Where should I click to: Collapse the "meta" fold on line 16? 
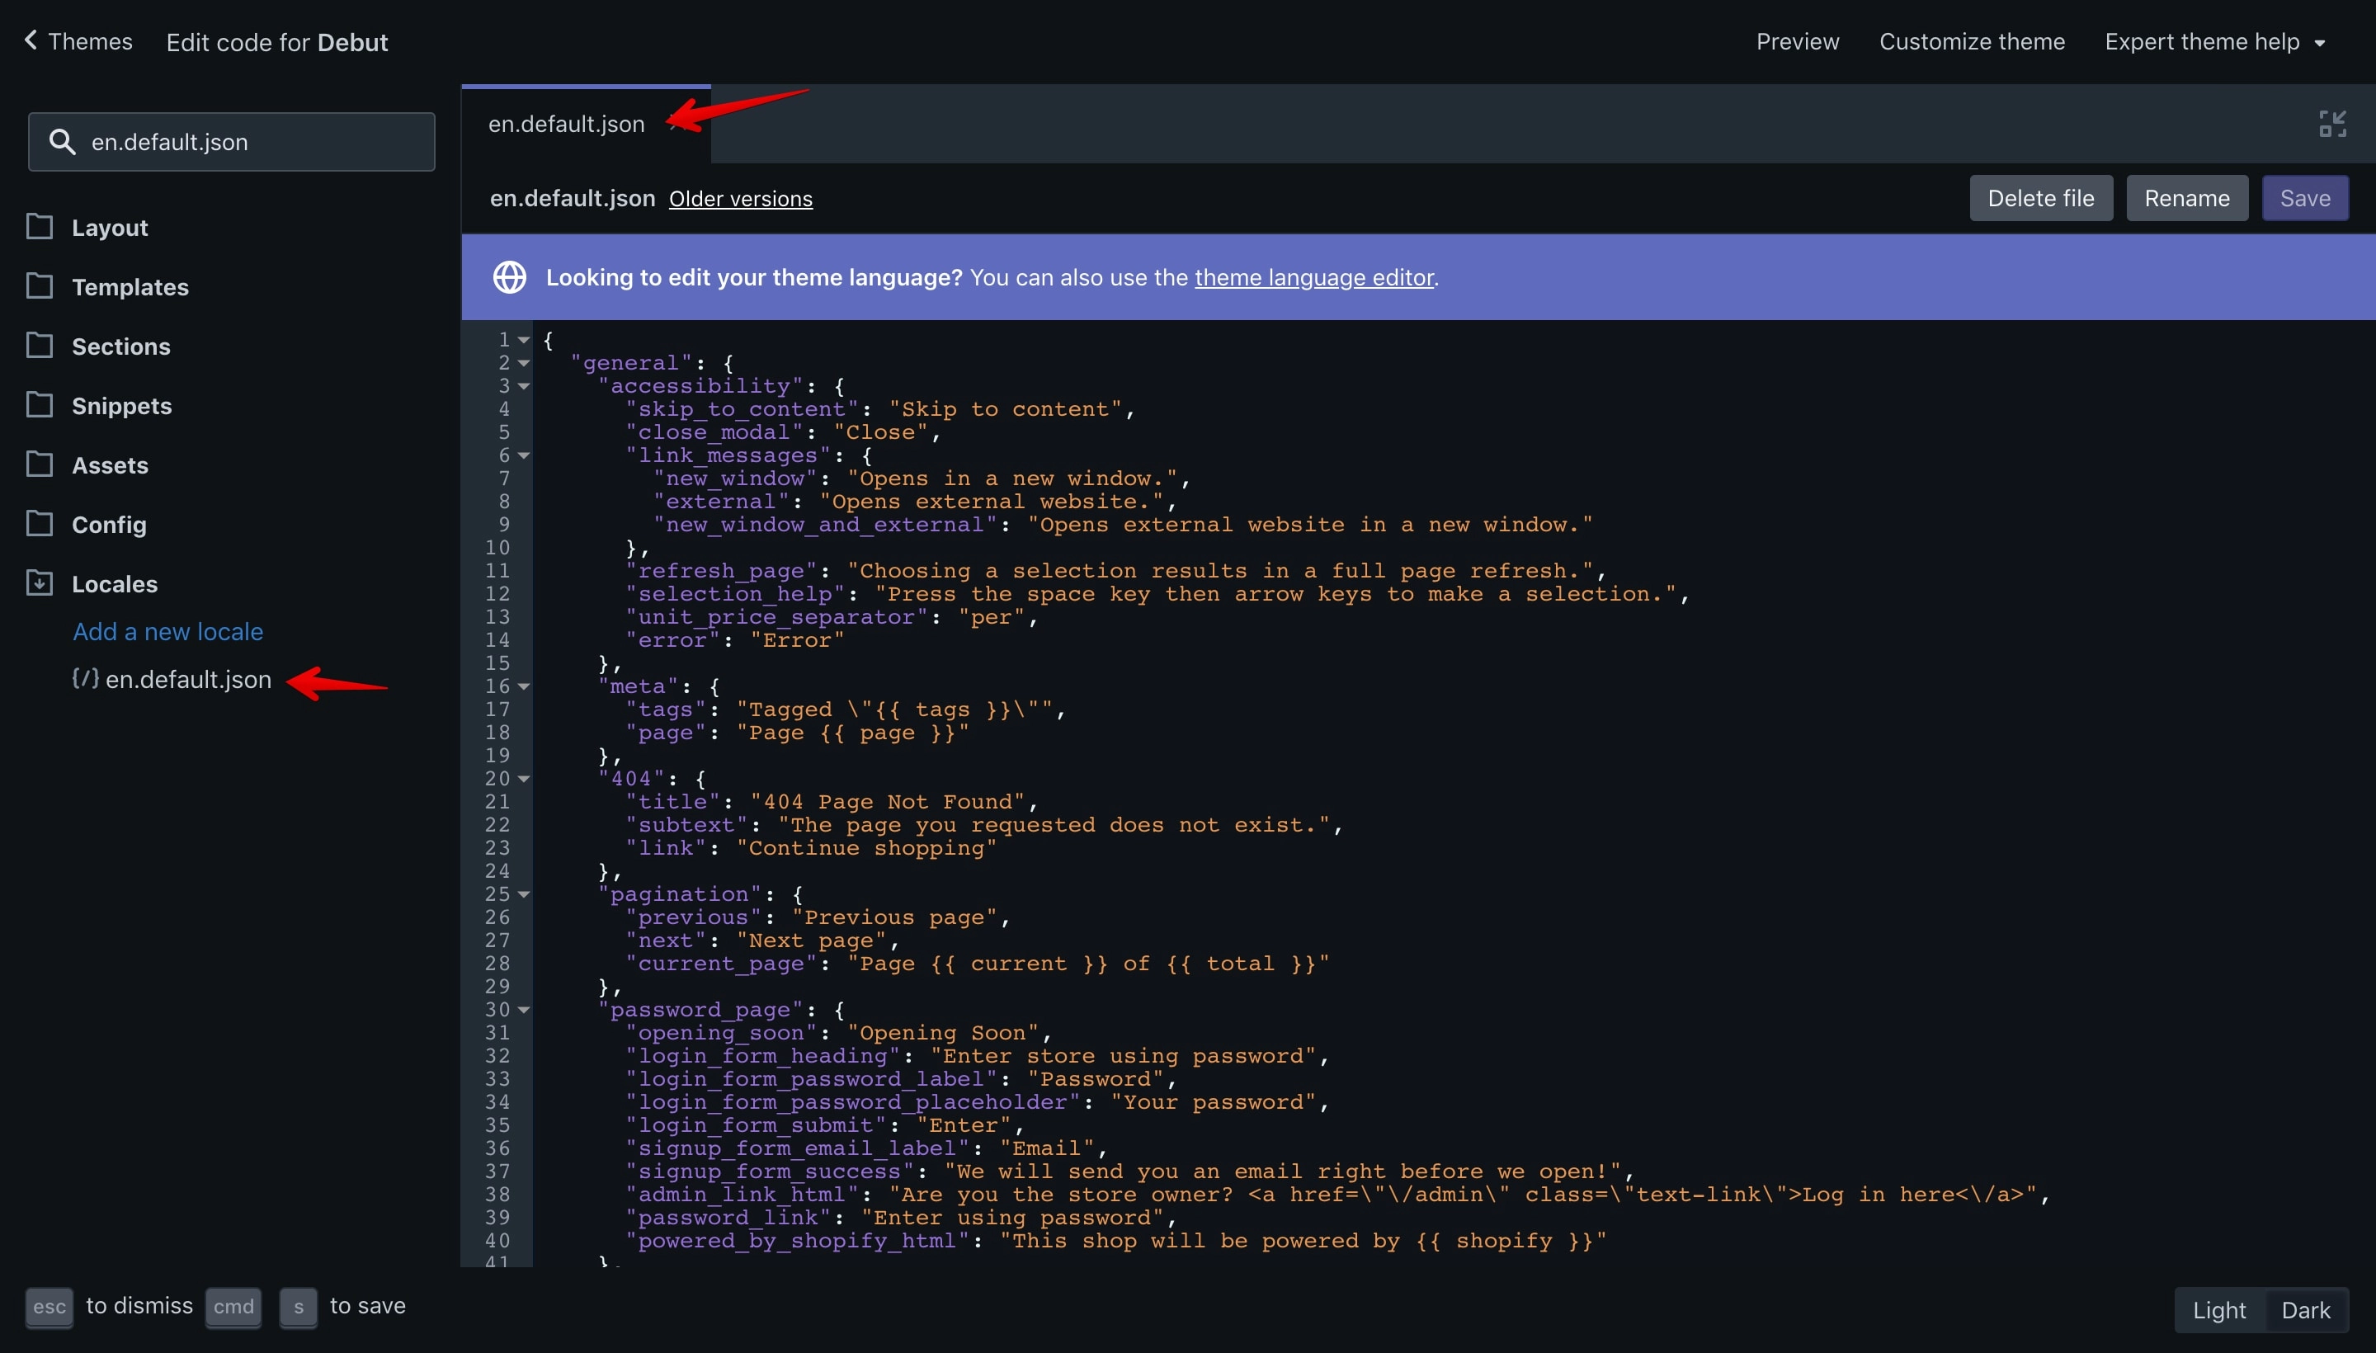click(x=524, y=686)
